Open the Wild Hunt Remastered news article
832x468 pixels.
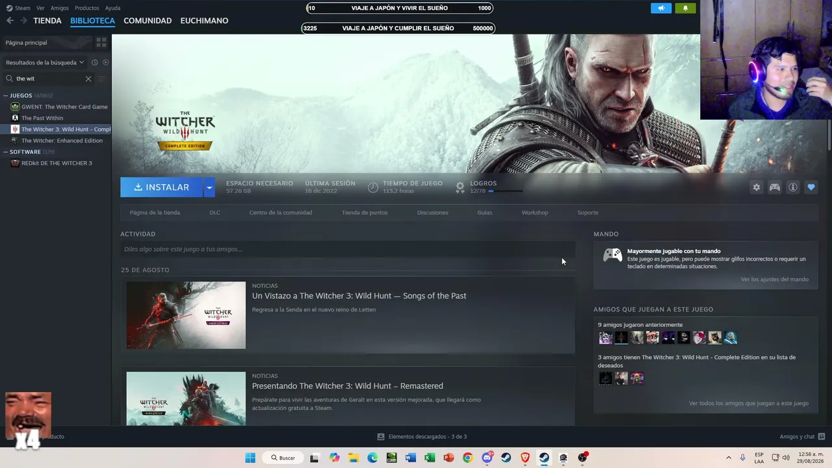(x=348, y=386)
